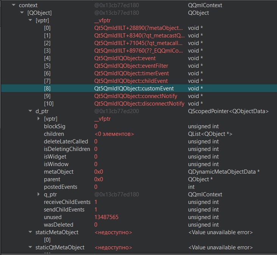Click the [0] child under staticMetaObject

coord(47,240)
